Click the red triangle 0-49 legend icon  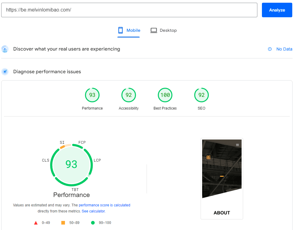tap(36, 222)
